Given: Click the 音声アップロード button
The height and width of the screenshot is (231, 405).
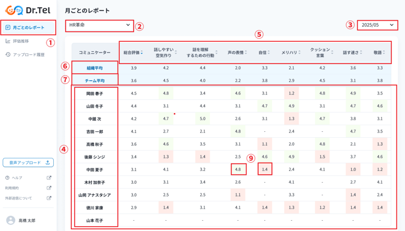Looking at the screenshot, I should (28, 163).
